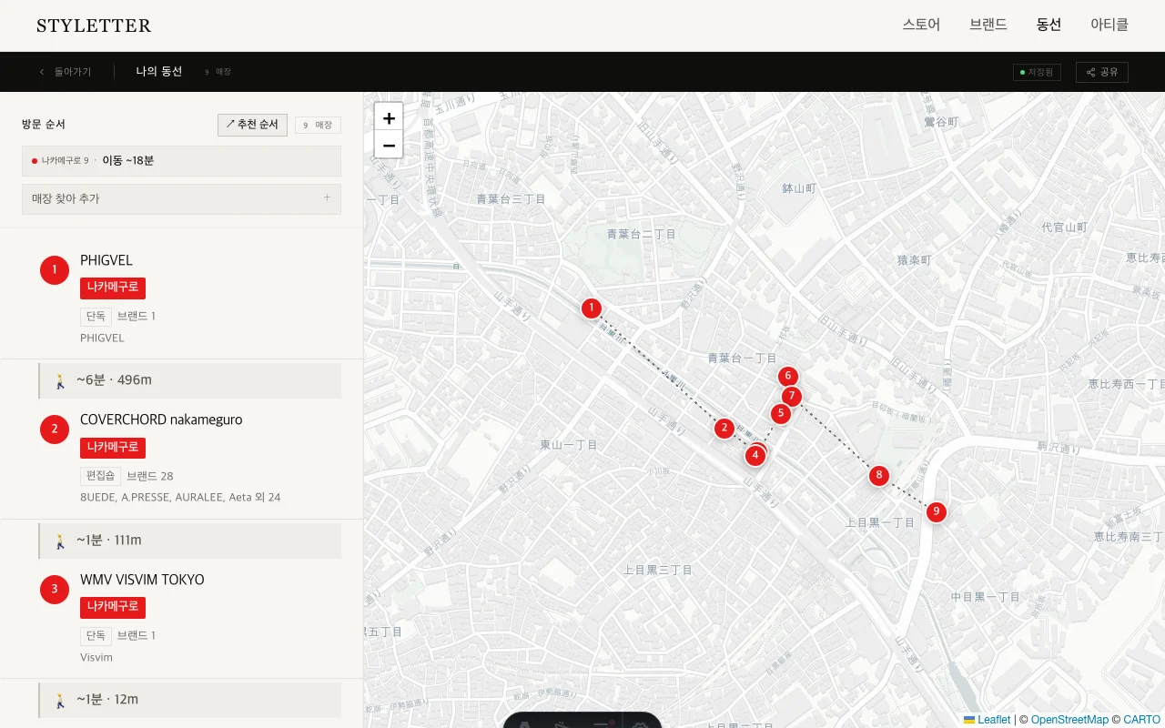
Task: Click the 추천 순서 button
Action: [252, 125]
